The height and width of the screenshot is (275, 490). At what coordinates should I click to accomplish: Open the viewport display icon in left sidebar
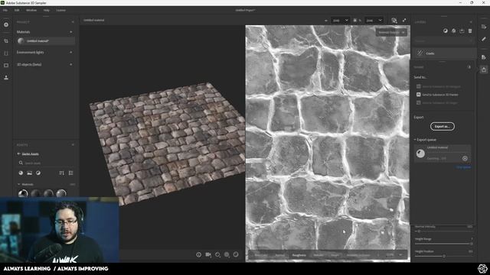6,66
